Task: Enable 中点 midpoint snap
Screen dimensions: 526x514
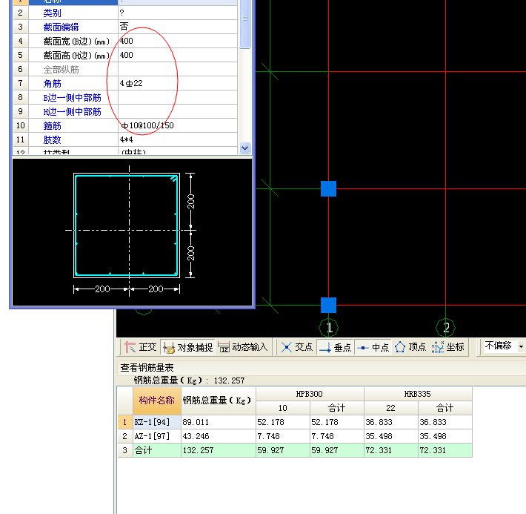Action: pyautogui.click(x=373, y=347)
